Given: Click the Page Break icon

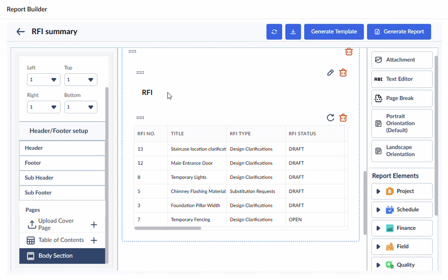Looking at the screenshot, I should pos(379,98).
